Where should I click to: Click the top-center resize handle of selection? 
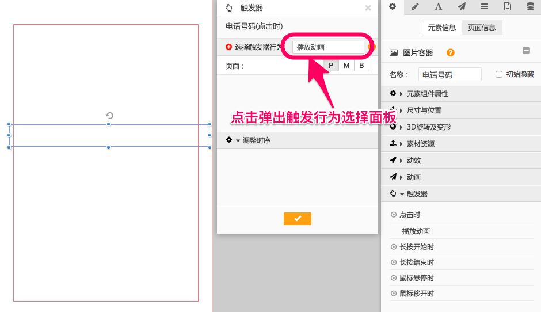click(109, 124)
